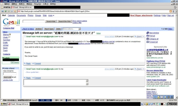The height and width of the screenshot is (106, 178).
Task: Click the yellow tray icon in system tray
Action: (147, 104)
